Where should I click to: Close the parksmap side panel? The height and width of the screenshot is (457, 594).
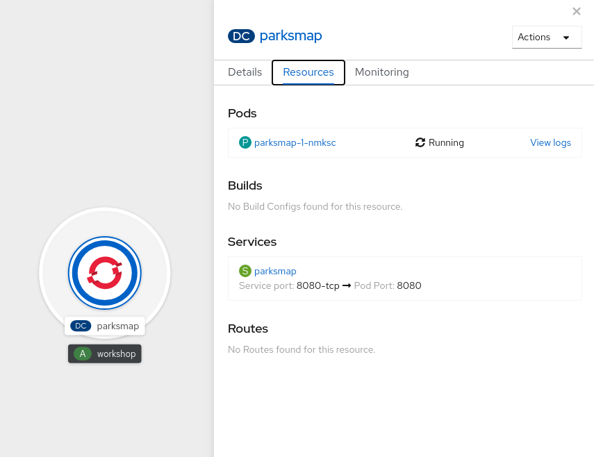pos(576,11)
